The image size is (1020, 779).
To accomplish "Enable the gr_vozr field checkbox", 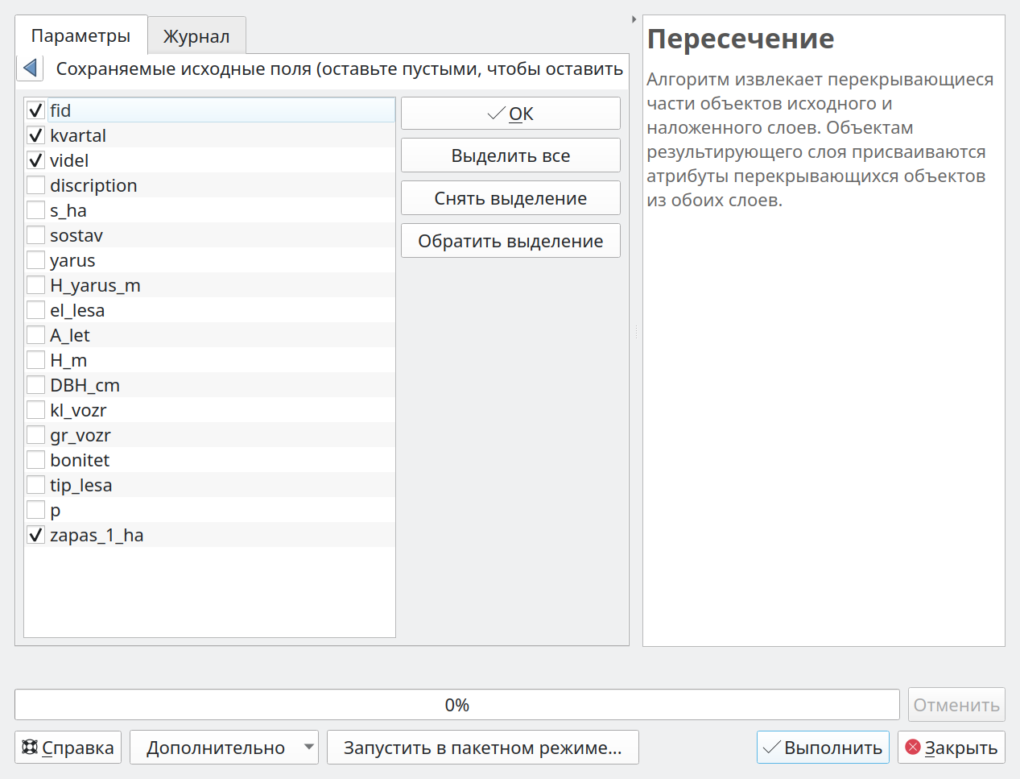I will coord(35,435).
